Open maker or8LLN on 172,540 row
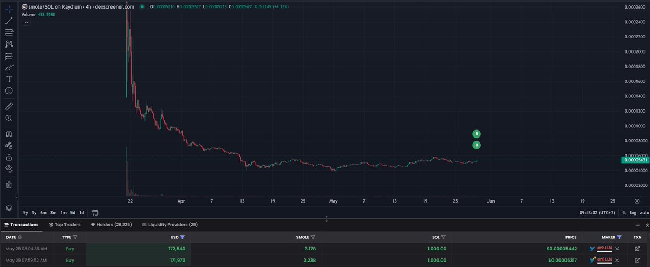The height and width of the screenshot is (267, 650). (604, 249)
